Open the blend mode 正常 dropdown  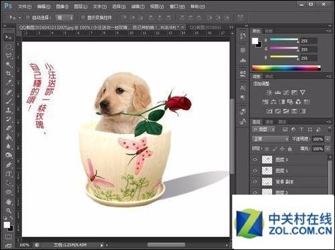click(270, 139)
